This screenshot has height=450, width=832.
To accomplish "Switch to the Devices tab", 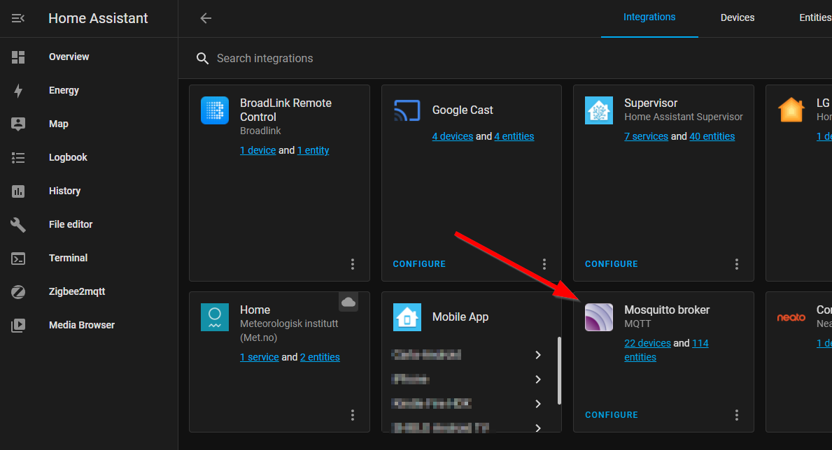I will pyautogui.click(x=738, y=18).
